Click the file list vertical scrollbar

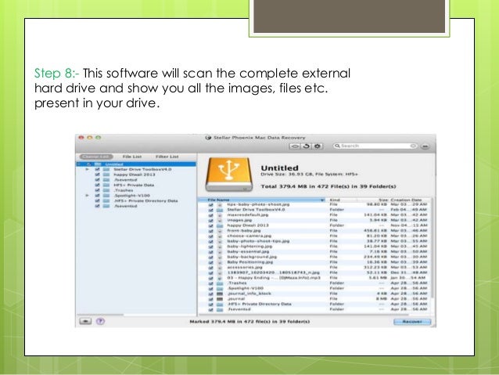click(x=433, y=248)
